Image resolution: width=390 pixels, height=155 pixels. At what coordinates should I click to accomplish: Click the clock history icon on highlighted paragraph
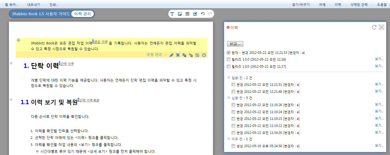pos(204,55)
